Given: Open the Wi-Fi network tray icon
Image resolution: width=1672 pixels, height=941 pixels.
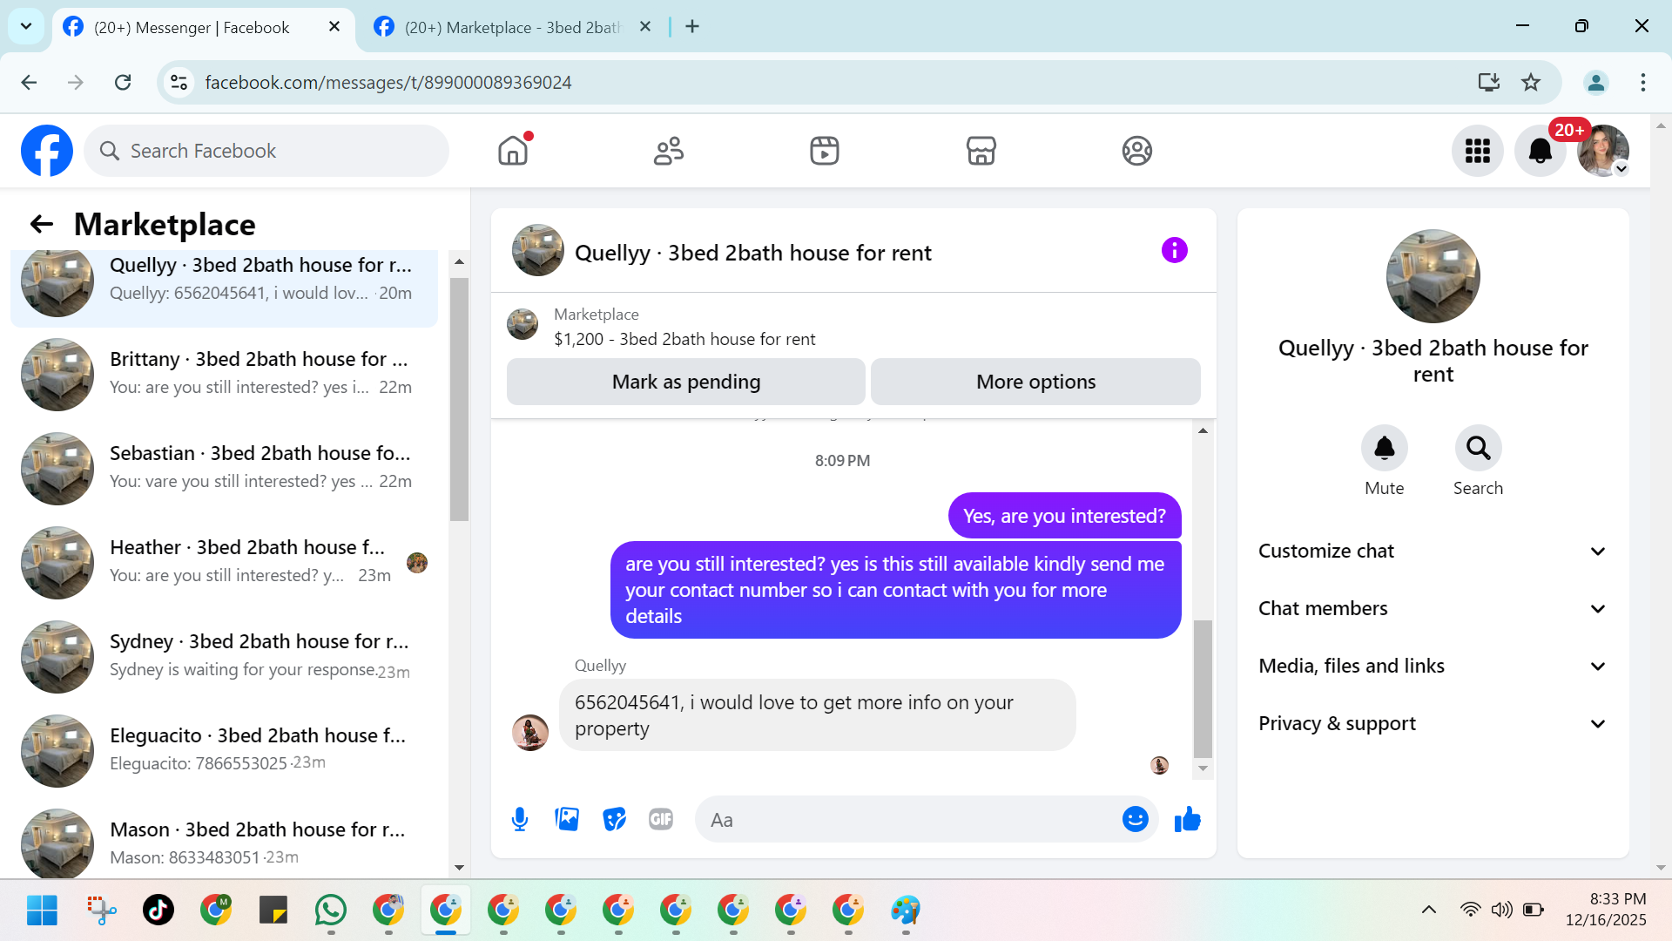Looking at the screenshot, I should tap(1470, 911).
